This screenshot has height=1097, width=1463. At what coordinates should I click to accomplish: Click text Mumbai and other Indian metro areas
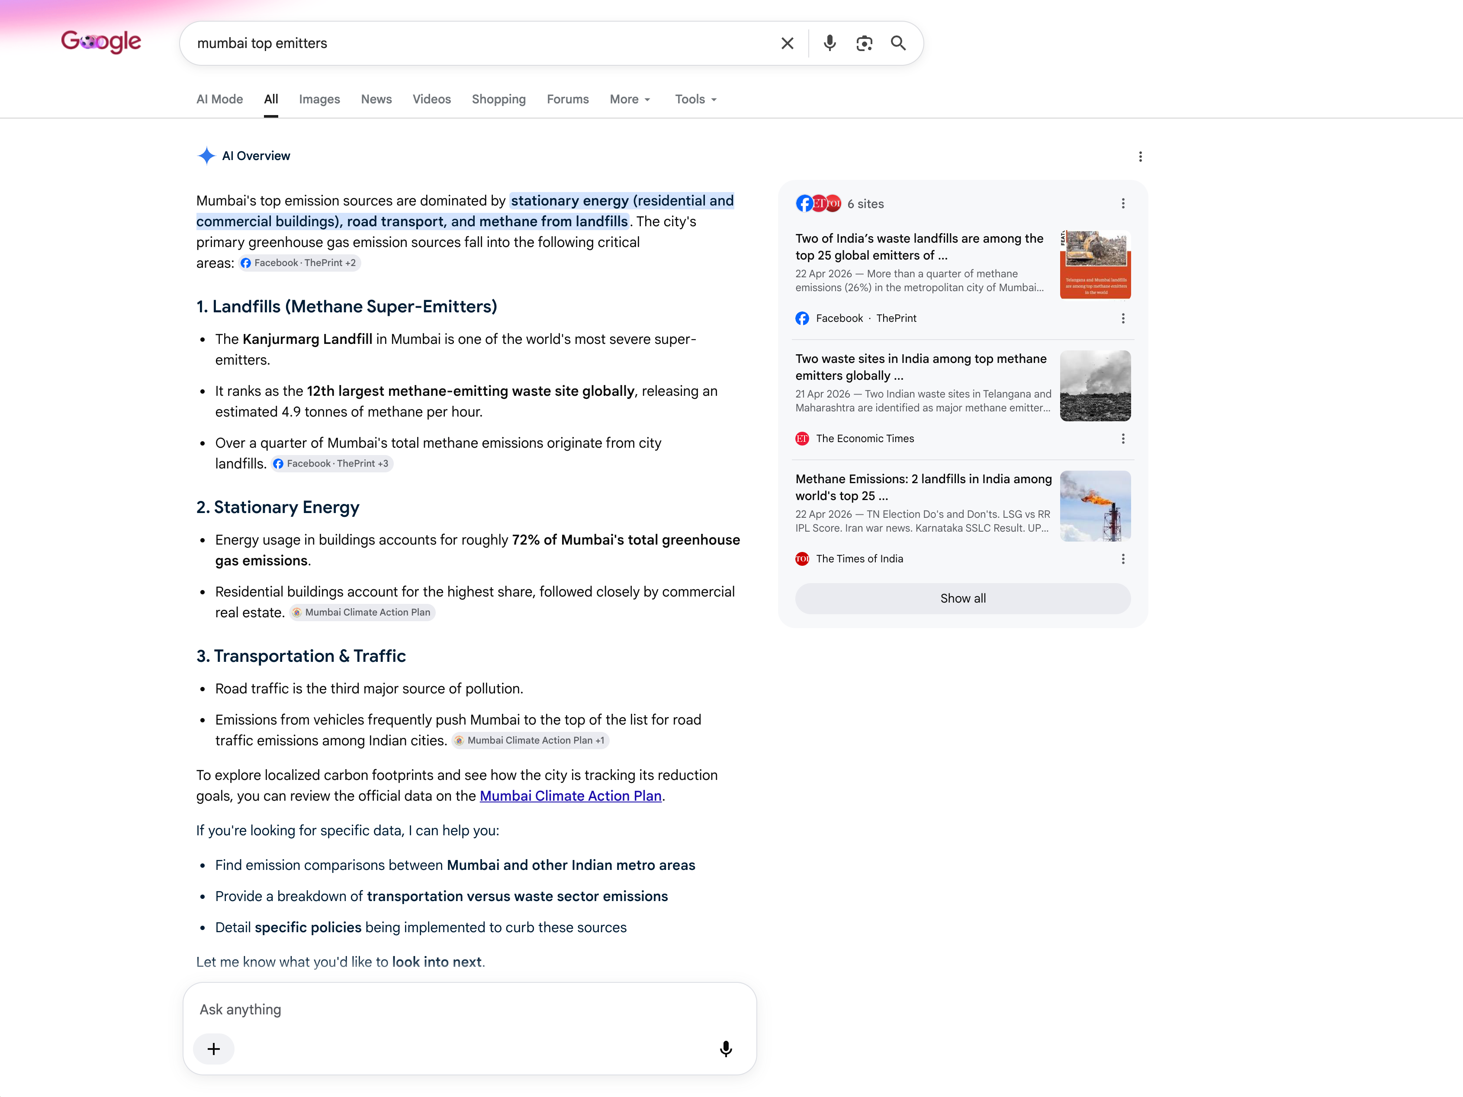coord(572,866)
